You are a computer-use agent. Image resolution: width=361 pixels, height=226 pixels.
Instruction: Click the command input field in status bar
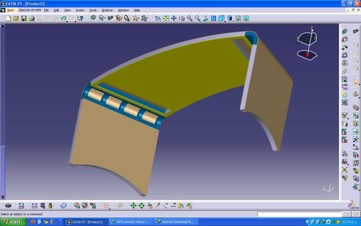295,214
